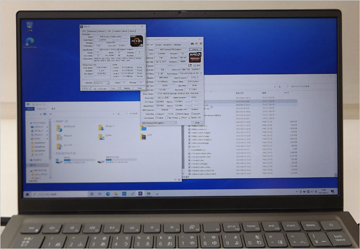360x249 pixels.
Task: Switch to the Memory tab in CPU-Z
Action: click(101, 31)
